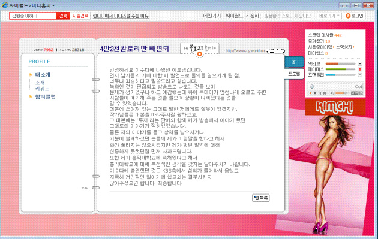Focus the search input field
Screen dimensions: 378x239
pos(32,16)
